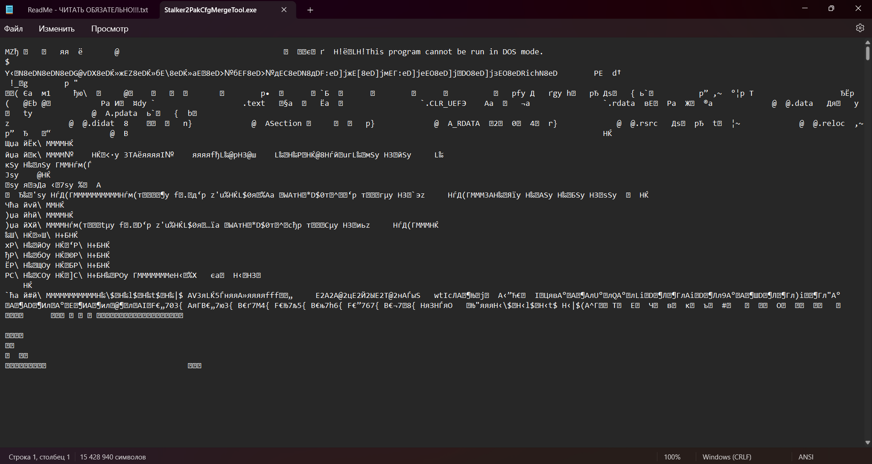872x464 pixels.
Task: Select the Stalker2PakCfgMergeTool.exe tab
Action: pos(210,10)
